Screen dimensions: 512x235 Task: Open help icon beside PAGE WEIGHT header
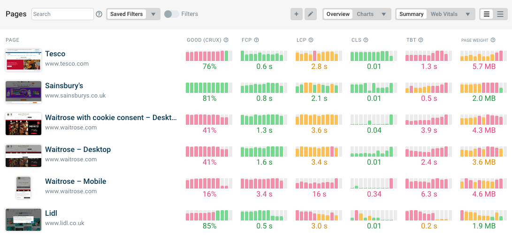(x=493, y=40)
